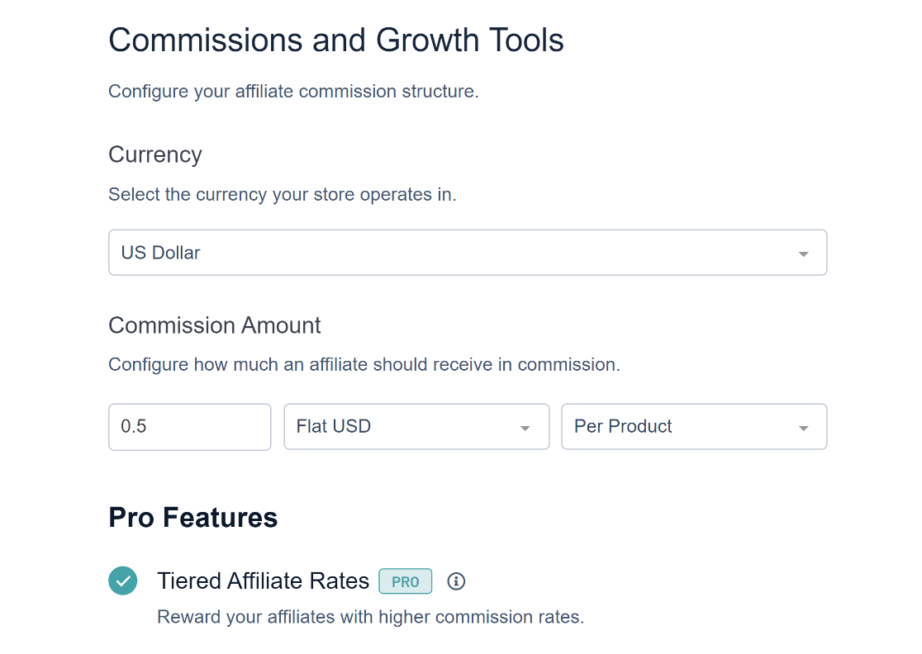Click the Pro Features heading
Viewport: 922px width, 654px height.
[x=192, y=517]
